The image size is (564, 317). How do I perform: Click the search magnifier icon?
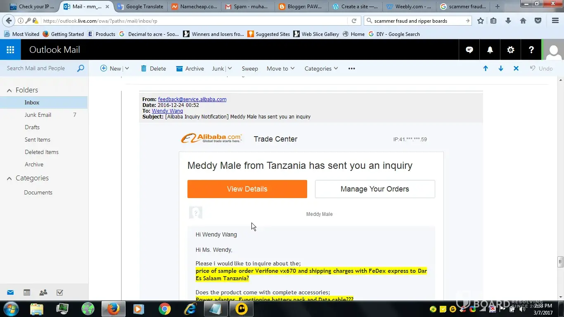pos(81,69)
